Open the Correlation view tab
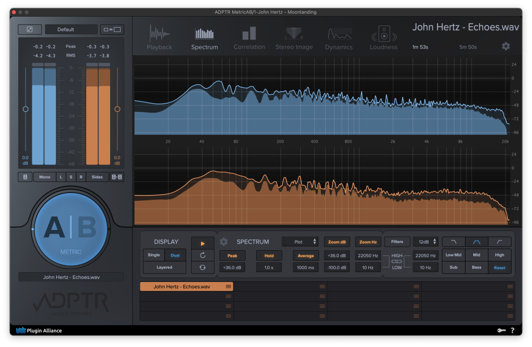 click(249, 38)
